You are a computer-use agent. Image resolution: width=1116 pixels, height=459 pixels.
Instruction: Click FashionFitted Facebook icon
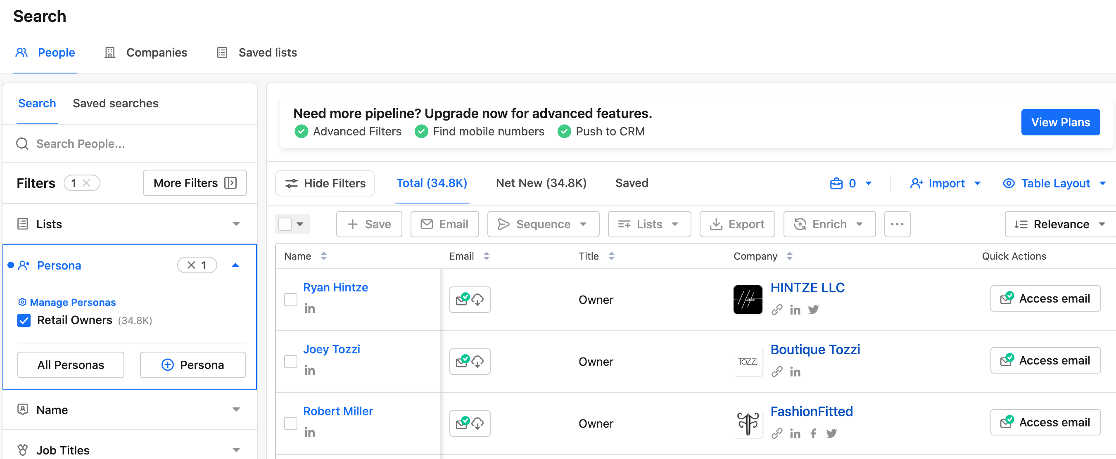pos(813,433)
